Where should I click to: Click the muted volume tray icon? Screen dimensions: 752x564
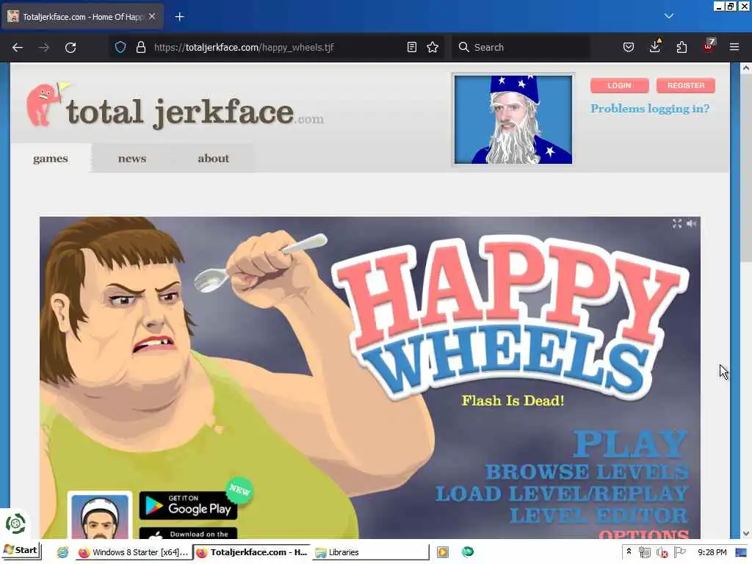[x=662, y=552]
